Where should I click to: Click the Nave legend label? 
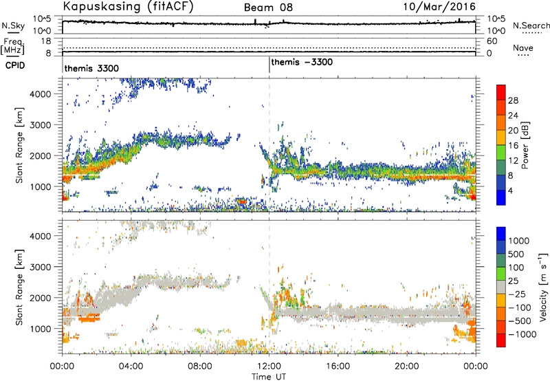[x=523, y=48]
